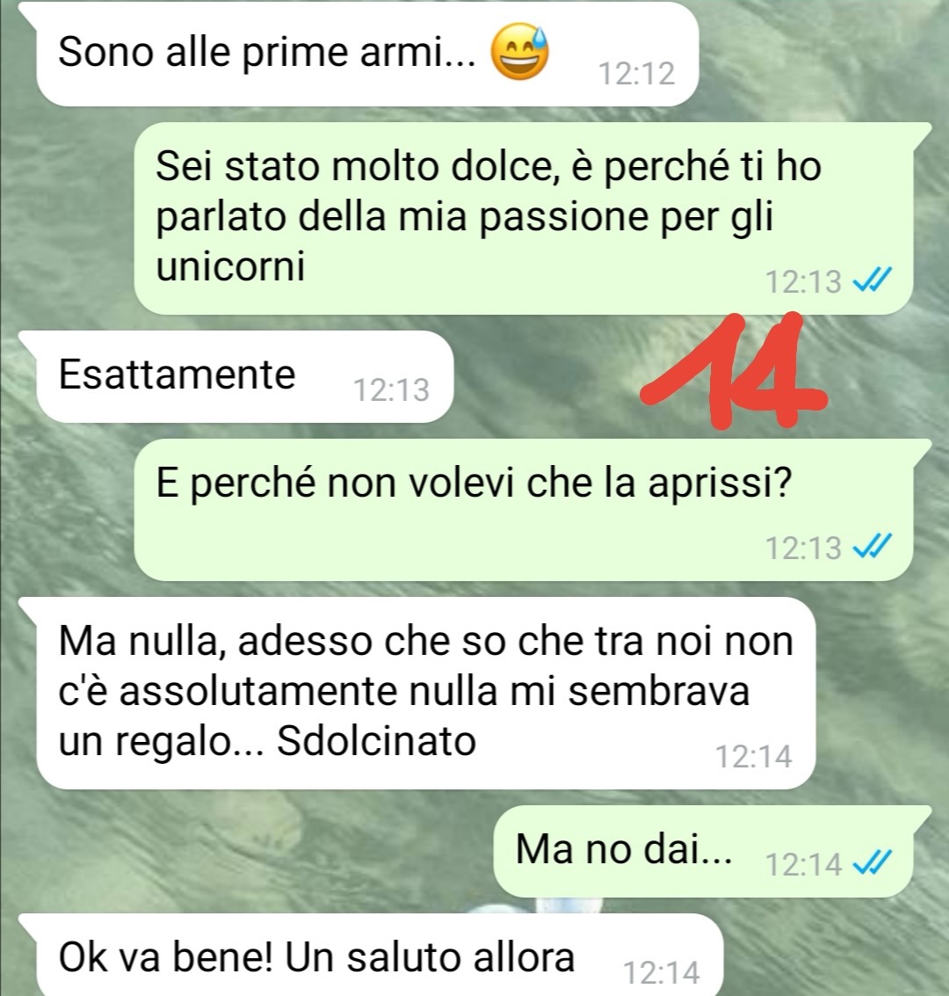Tap the 'Esattamente' message bubble

click(x=245, y=376)
